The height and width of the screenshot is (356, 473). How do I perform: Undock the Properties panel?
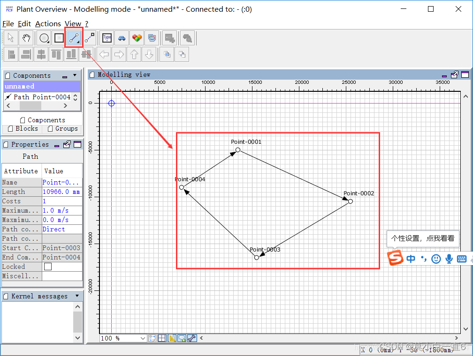[67, 145]
